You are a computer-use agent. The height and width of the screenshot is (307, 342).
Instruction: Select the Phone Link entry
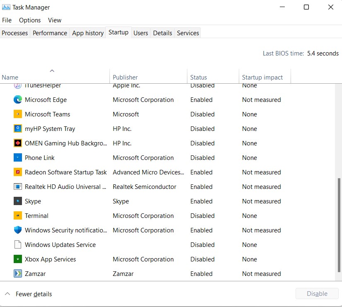pos(39,157)
